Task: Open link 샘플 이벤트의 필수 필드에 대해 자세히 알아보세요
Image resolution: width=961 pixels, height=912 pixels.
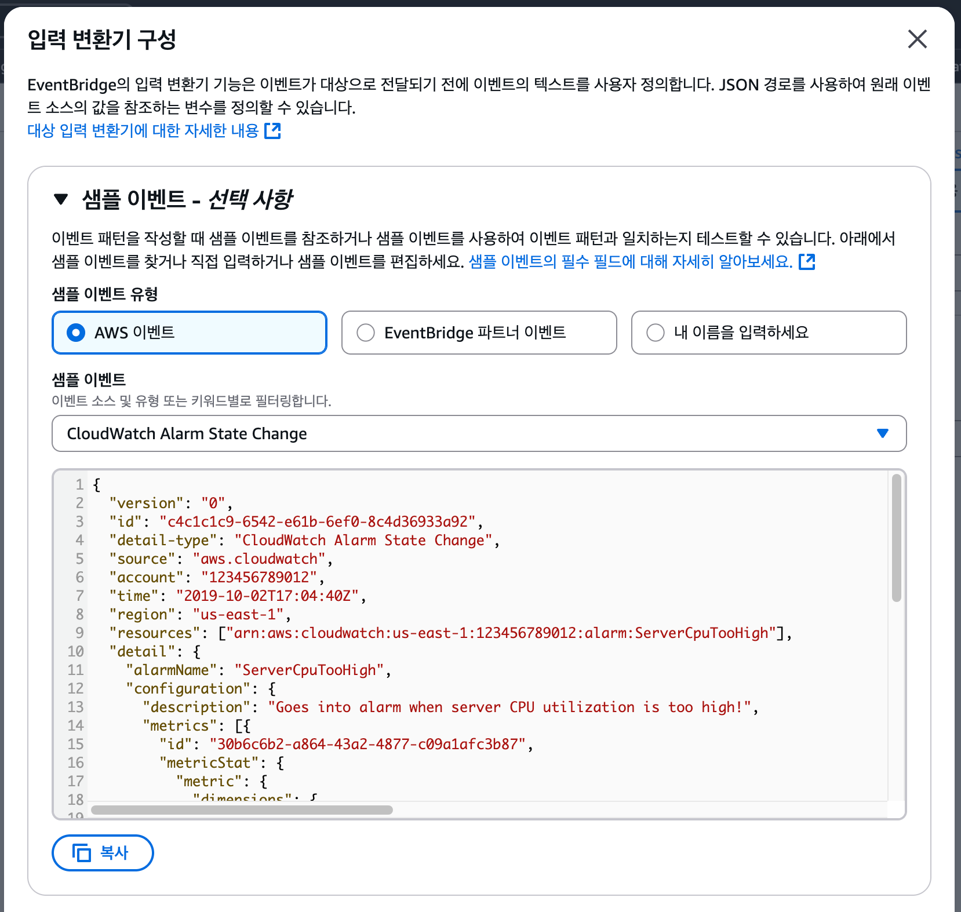Action: [631, 262]
